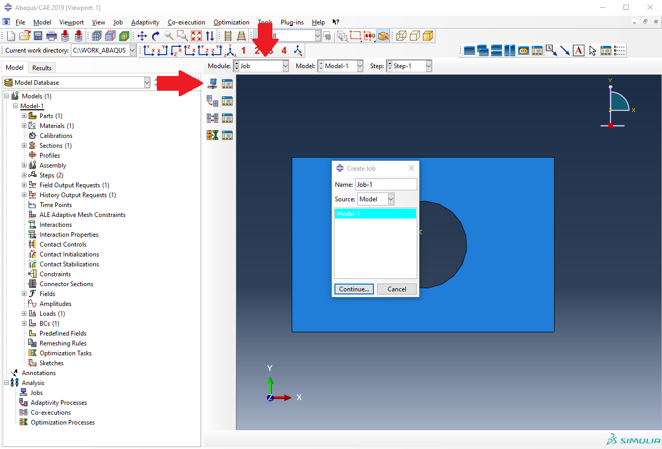Click the Create Text annotation icon
This screenshot has width=662, height=449.
[578, 50]
